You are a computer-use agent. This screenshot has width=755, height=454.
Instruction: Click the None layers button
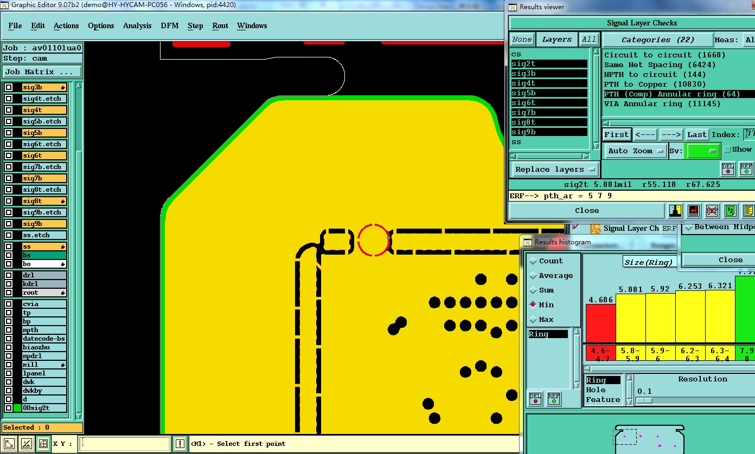(x=522, y=40)
